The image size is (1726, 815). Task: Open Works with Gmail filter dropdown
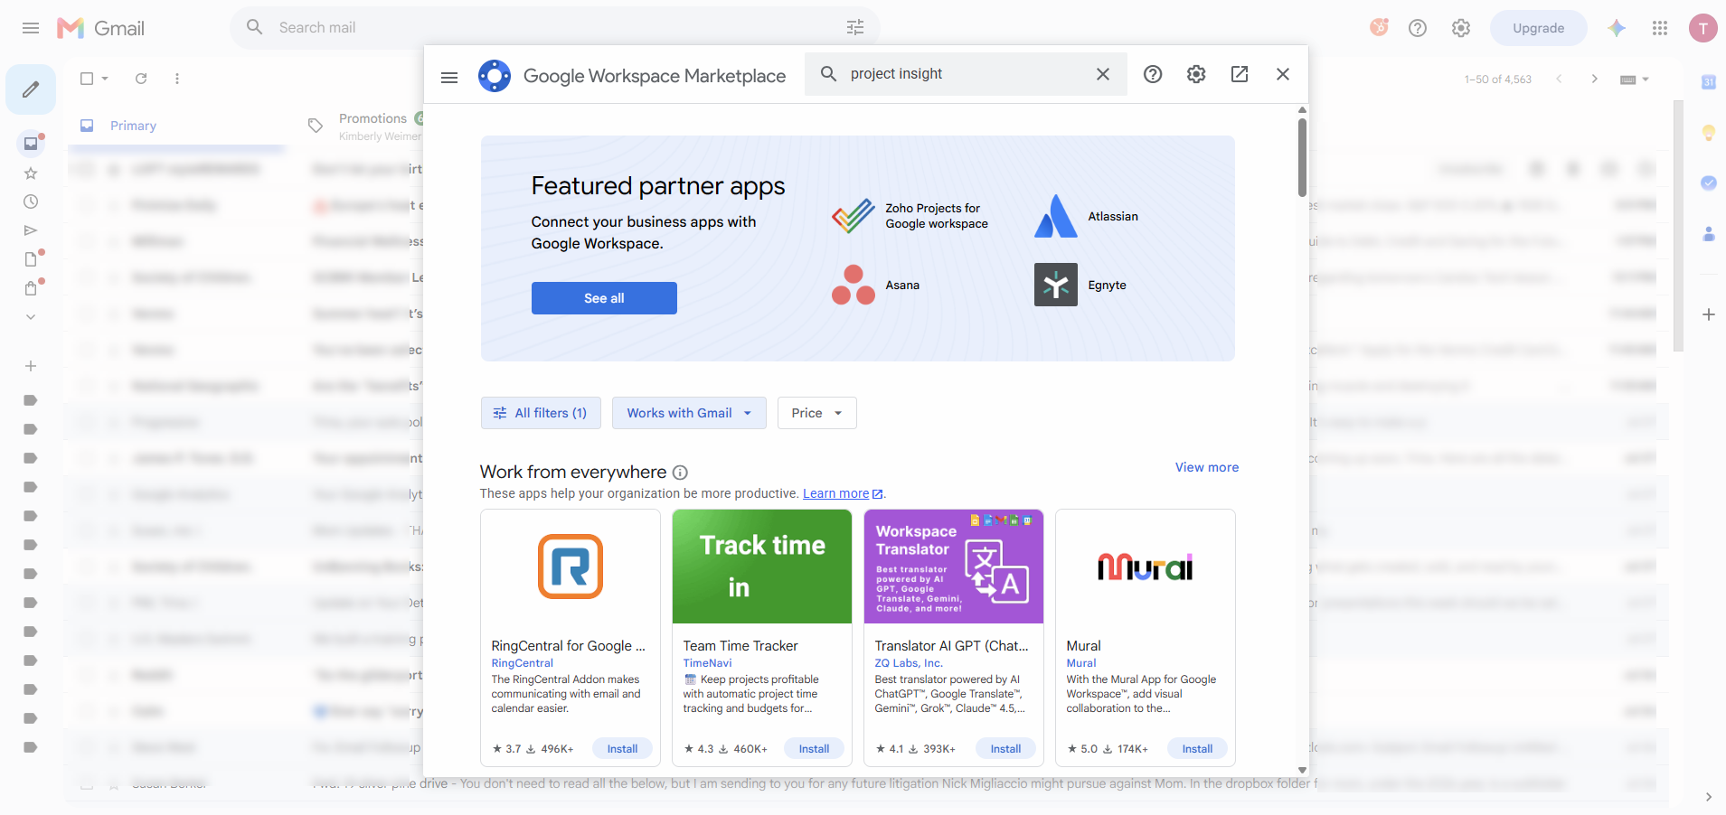pos(689,413)
